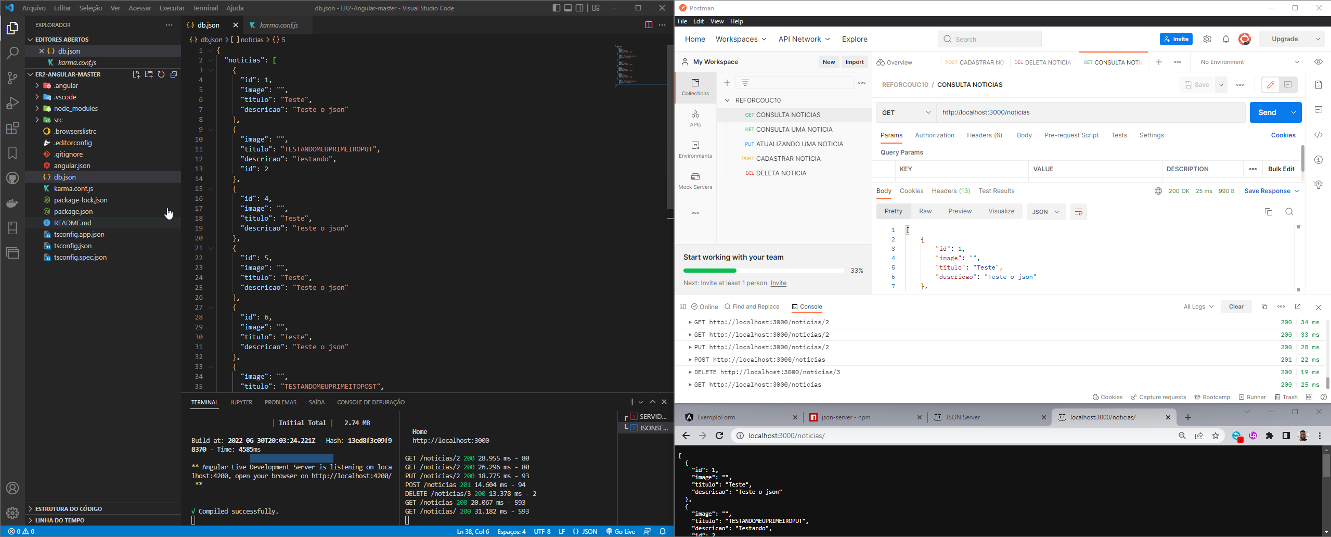The width and height of the screenshot is (1331, 537).
Task: Open the Terminal menu in VS Code
Action: pos(204,8)
